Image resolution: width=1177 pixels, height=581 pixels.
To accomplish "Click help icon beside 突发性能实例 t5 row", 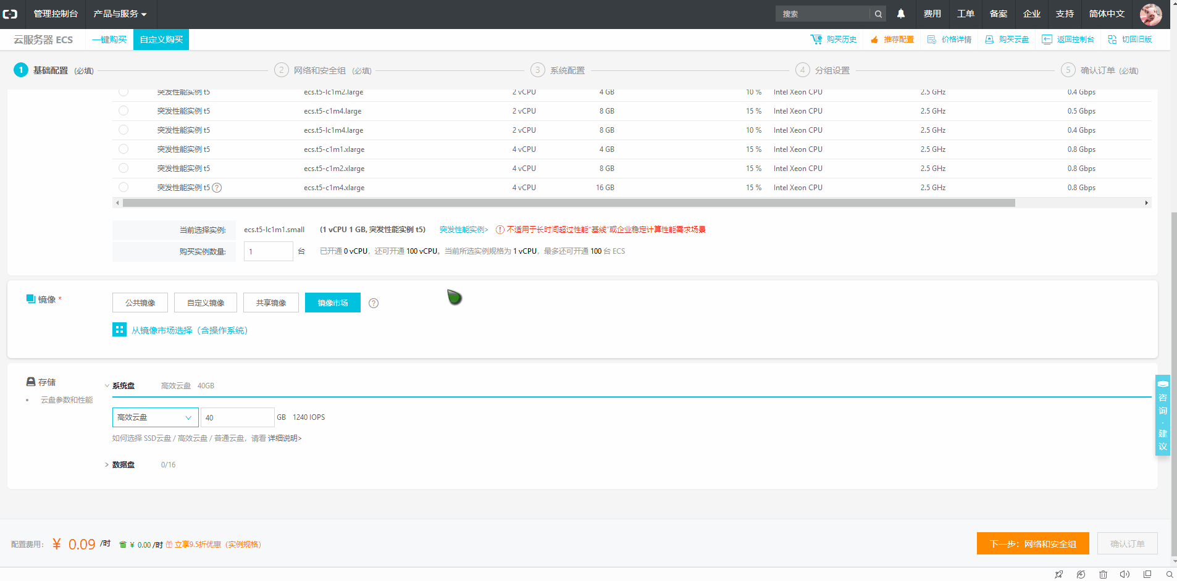I will click(217, 188).
